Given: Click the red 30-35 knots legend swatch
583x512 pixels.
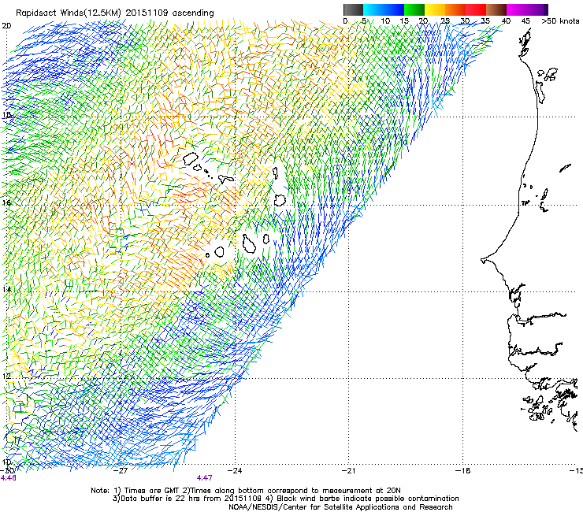Looking at the screenshot, I should pyautogui.click(x=476, y=9).
